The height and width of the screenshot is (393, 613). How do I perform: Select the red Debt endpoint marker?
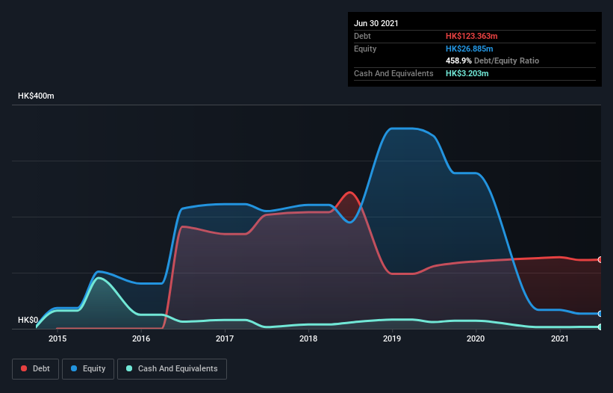point(600,260)
